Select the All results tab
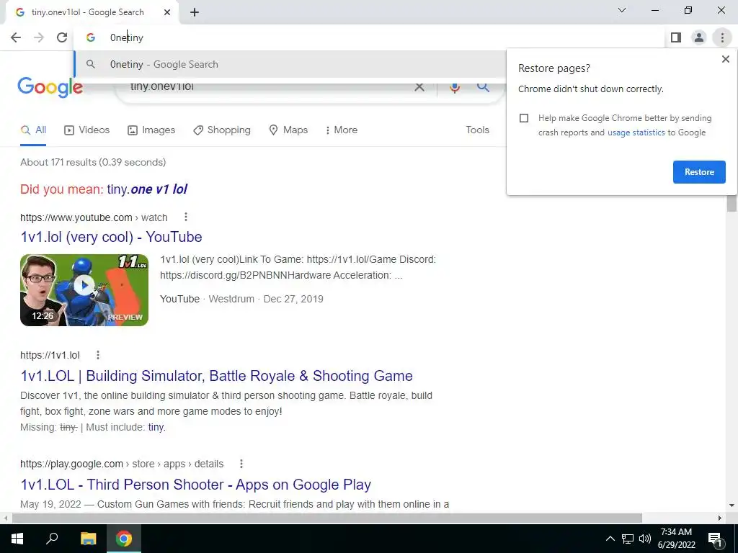 click(33, 130)
